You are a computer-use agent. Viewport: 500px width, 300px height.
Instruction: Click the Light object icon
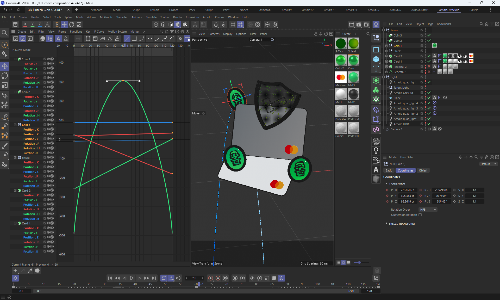click(x=376, y=151)
